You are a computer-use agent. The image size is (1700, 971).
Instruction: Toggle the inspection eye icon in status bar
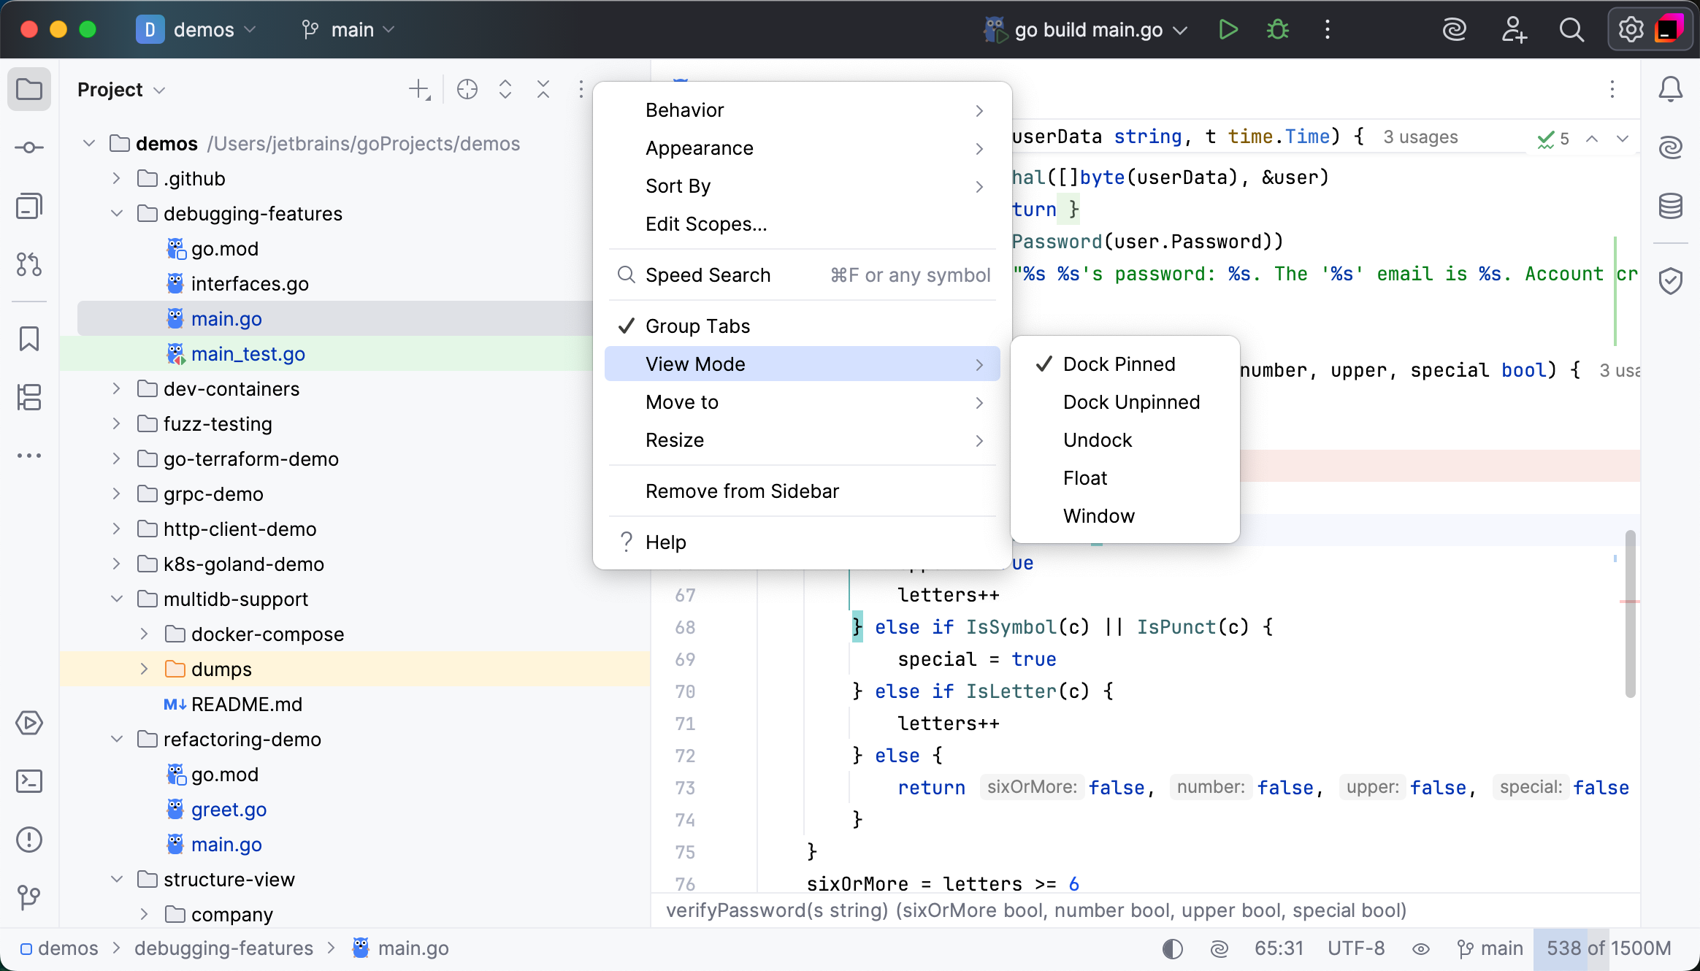[1420, 948]
